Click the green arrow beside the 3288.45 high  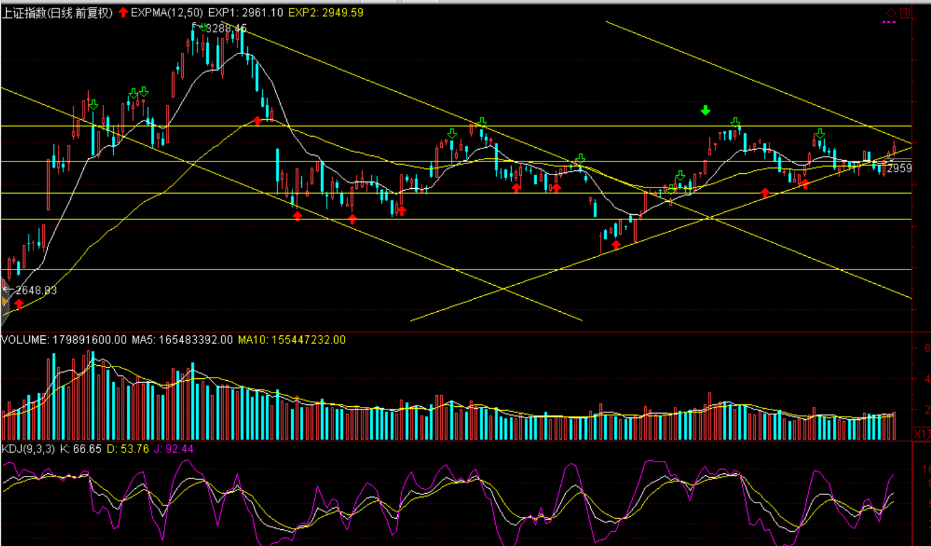(x=202, y=27)
